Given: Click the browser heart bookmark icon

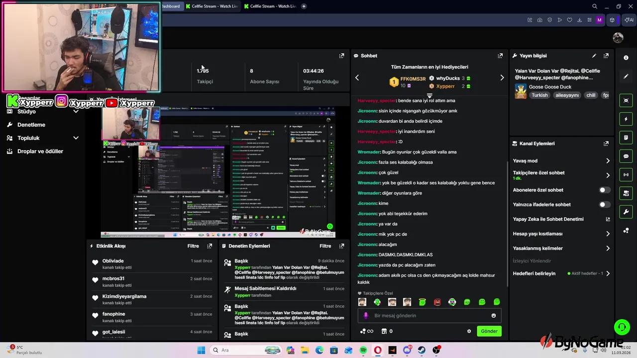Looking at the screenshot, I should [x=569, y=20].
